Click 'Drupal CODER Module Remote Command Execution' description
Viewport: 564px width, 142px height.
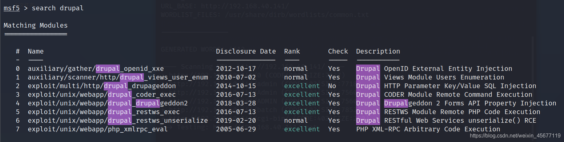444,94
